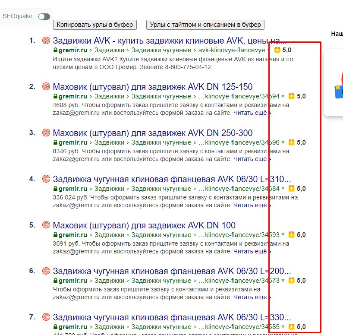Screen dimensions: 343x335
Task: Click the yellow rating box icon in result 5
Action: point(291,234)
